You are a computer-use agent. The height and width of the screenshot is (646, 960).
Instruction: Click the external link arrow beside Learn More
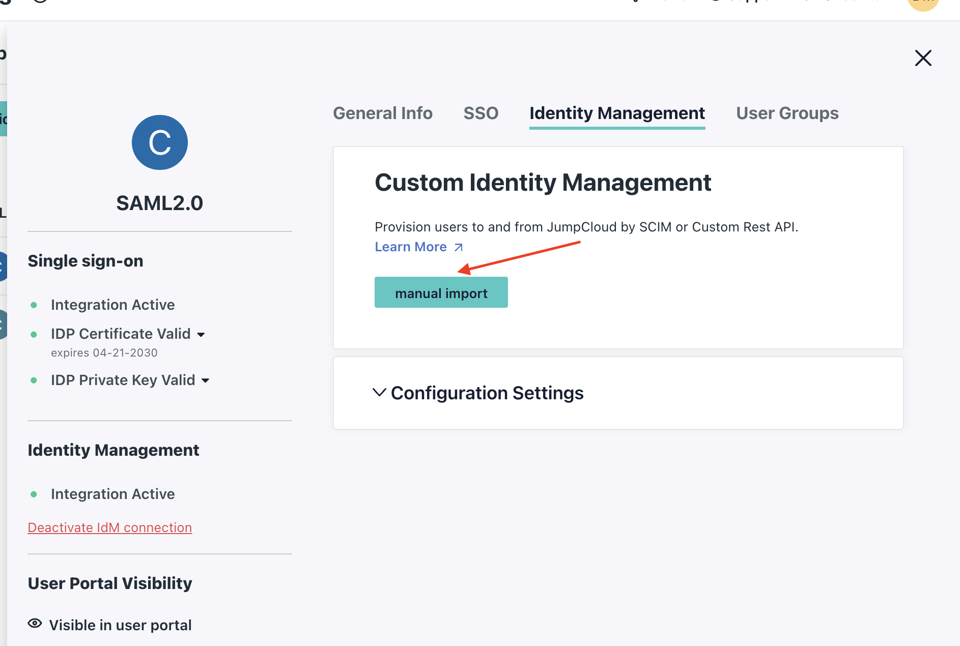pos(459,247)
